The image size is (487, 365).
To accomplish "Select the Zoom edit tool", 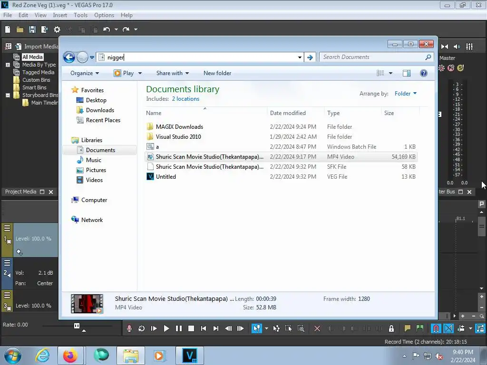I will pos(301,328).
